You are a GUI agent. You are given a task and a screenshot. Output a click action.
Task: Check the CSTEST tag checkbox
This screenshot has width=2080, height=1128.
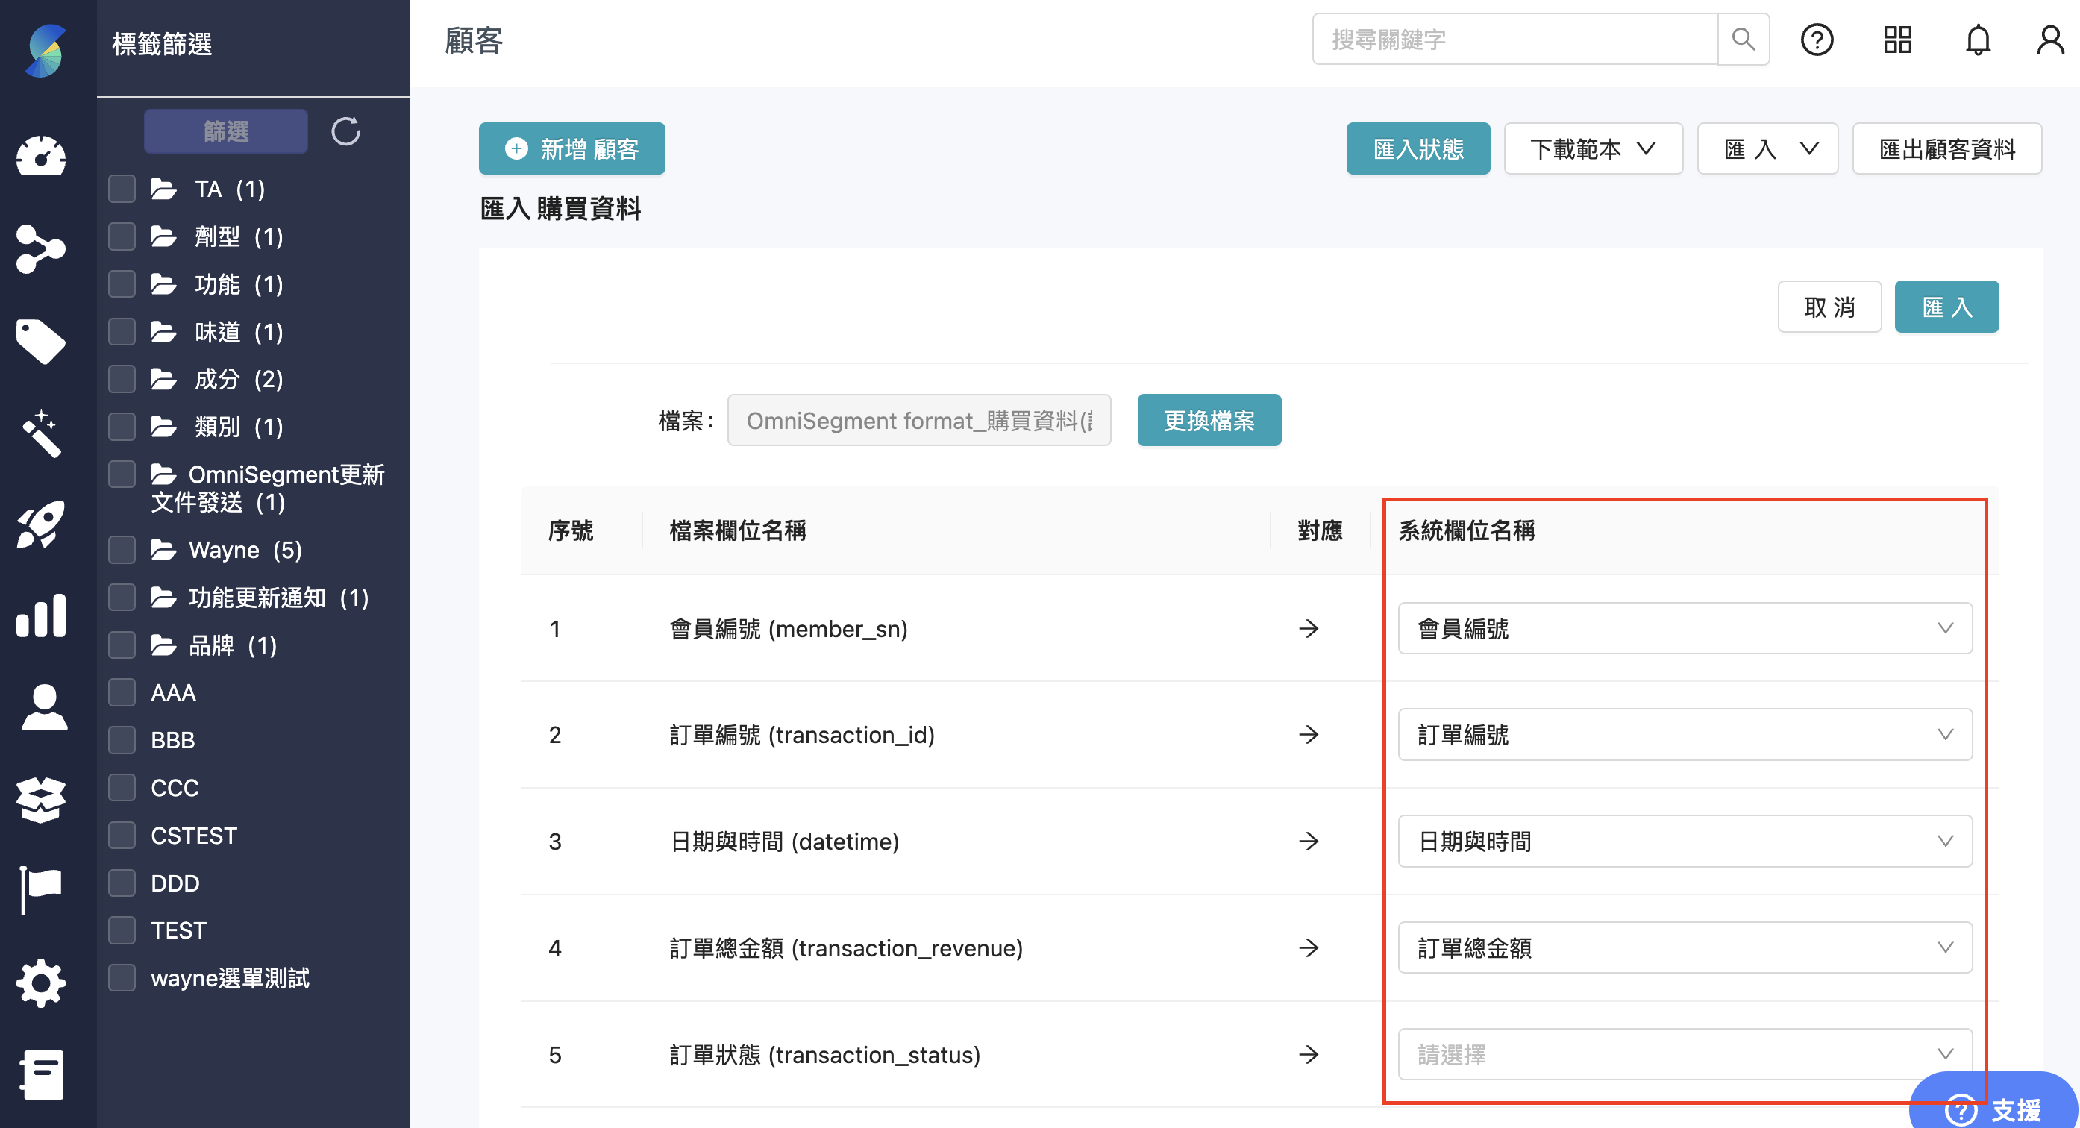pyautogui.click(x=122, y=835)
